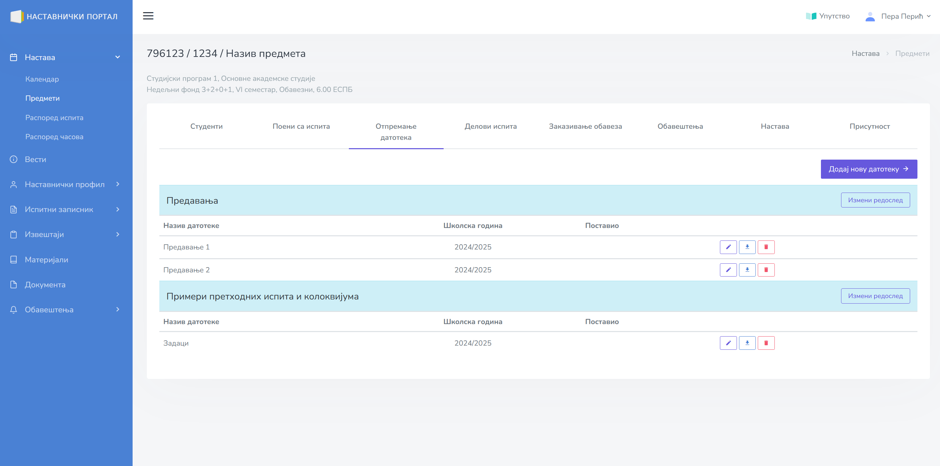The height and width of the screenshot is (466, 940).
Task: Delete the Задаци file
Action: (766, 343)
